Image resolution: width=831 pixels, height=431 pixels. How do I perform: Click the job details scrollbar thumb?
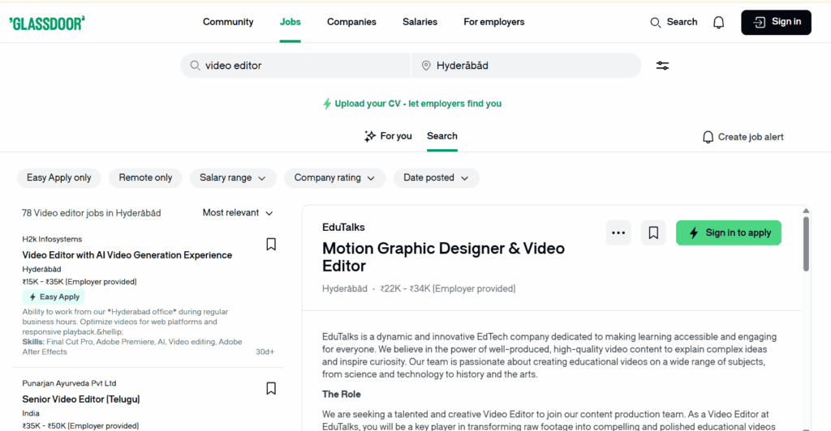coord(806,244)
